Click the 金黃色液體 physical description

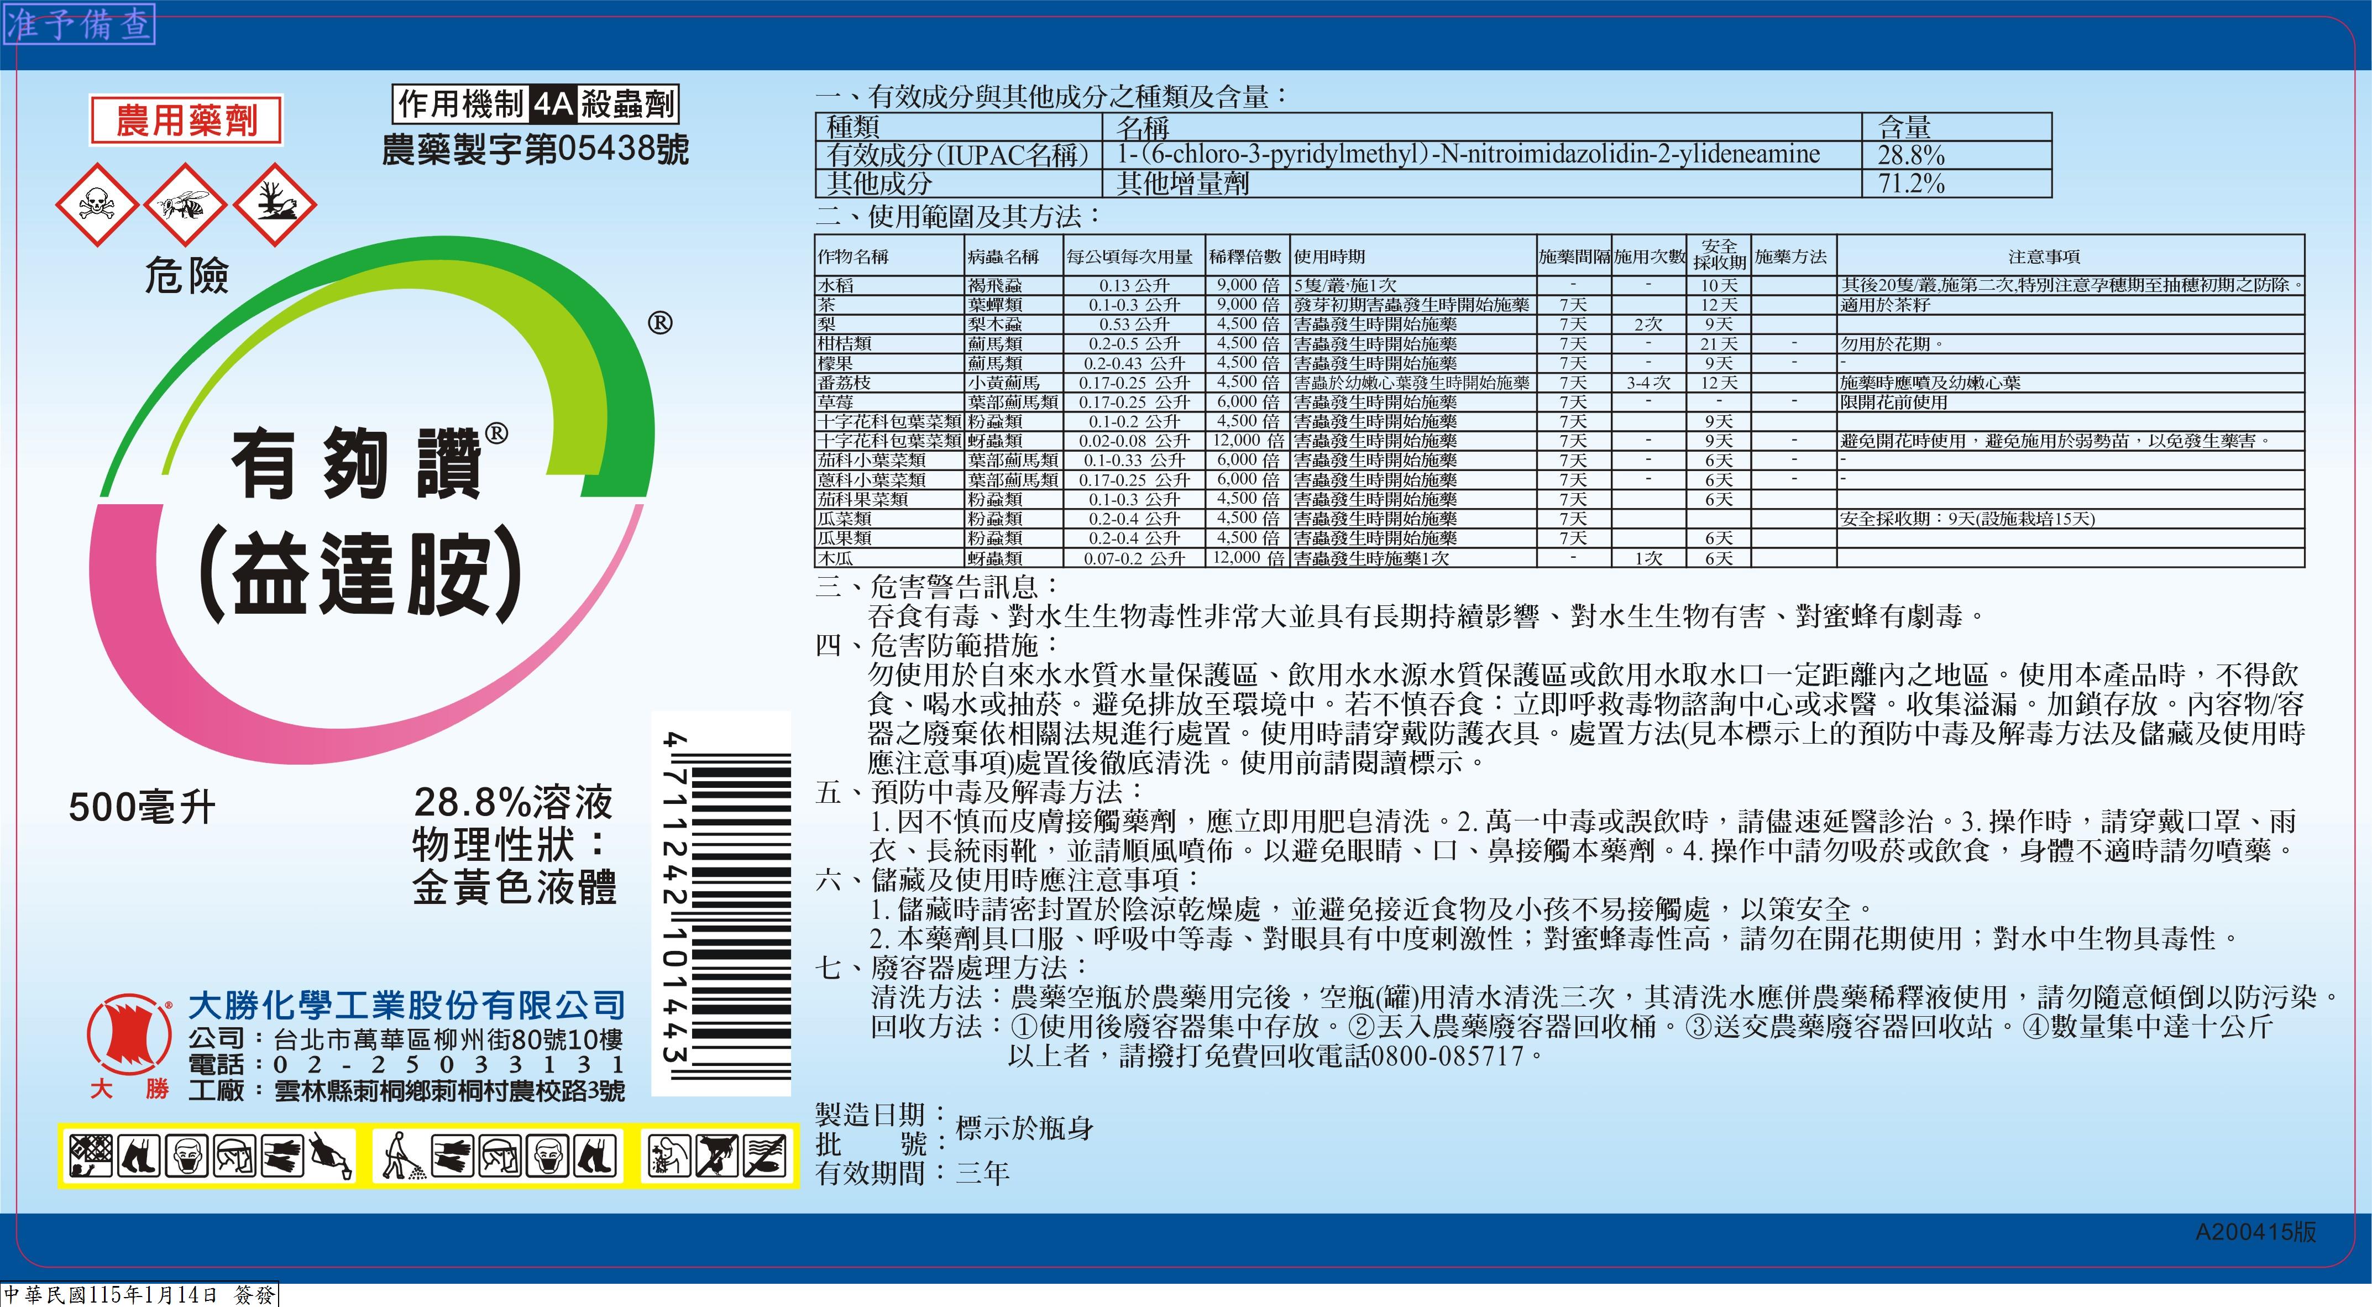(x=514, y=887)
